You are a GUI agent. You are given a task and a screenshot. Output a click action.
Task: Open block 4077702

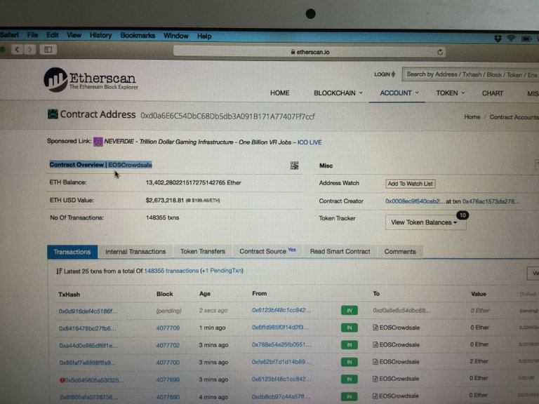[x=168, y=345]
